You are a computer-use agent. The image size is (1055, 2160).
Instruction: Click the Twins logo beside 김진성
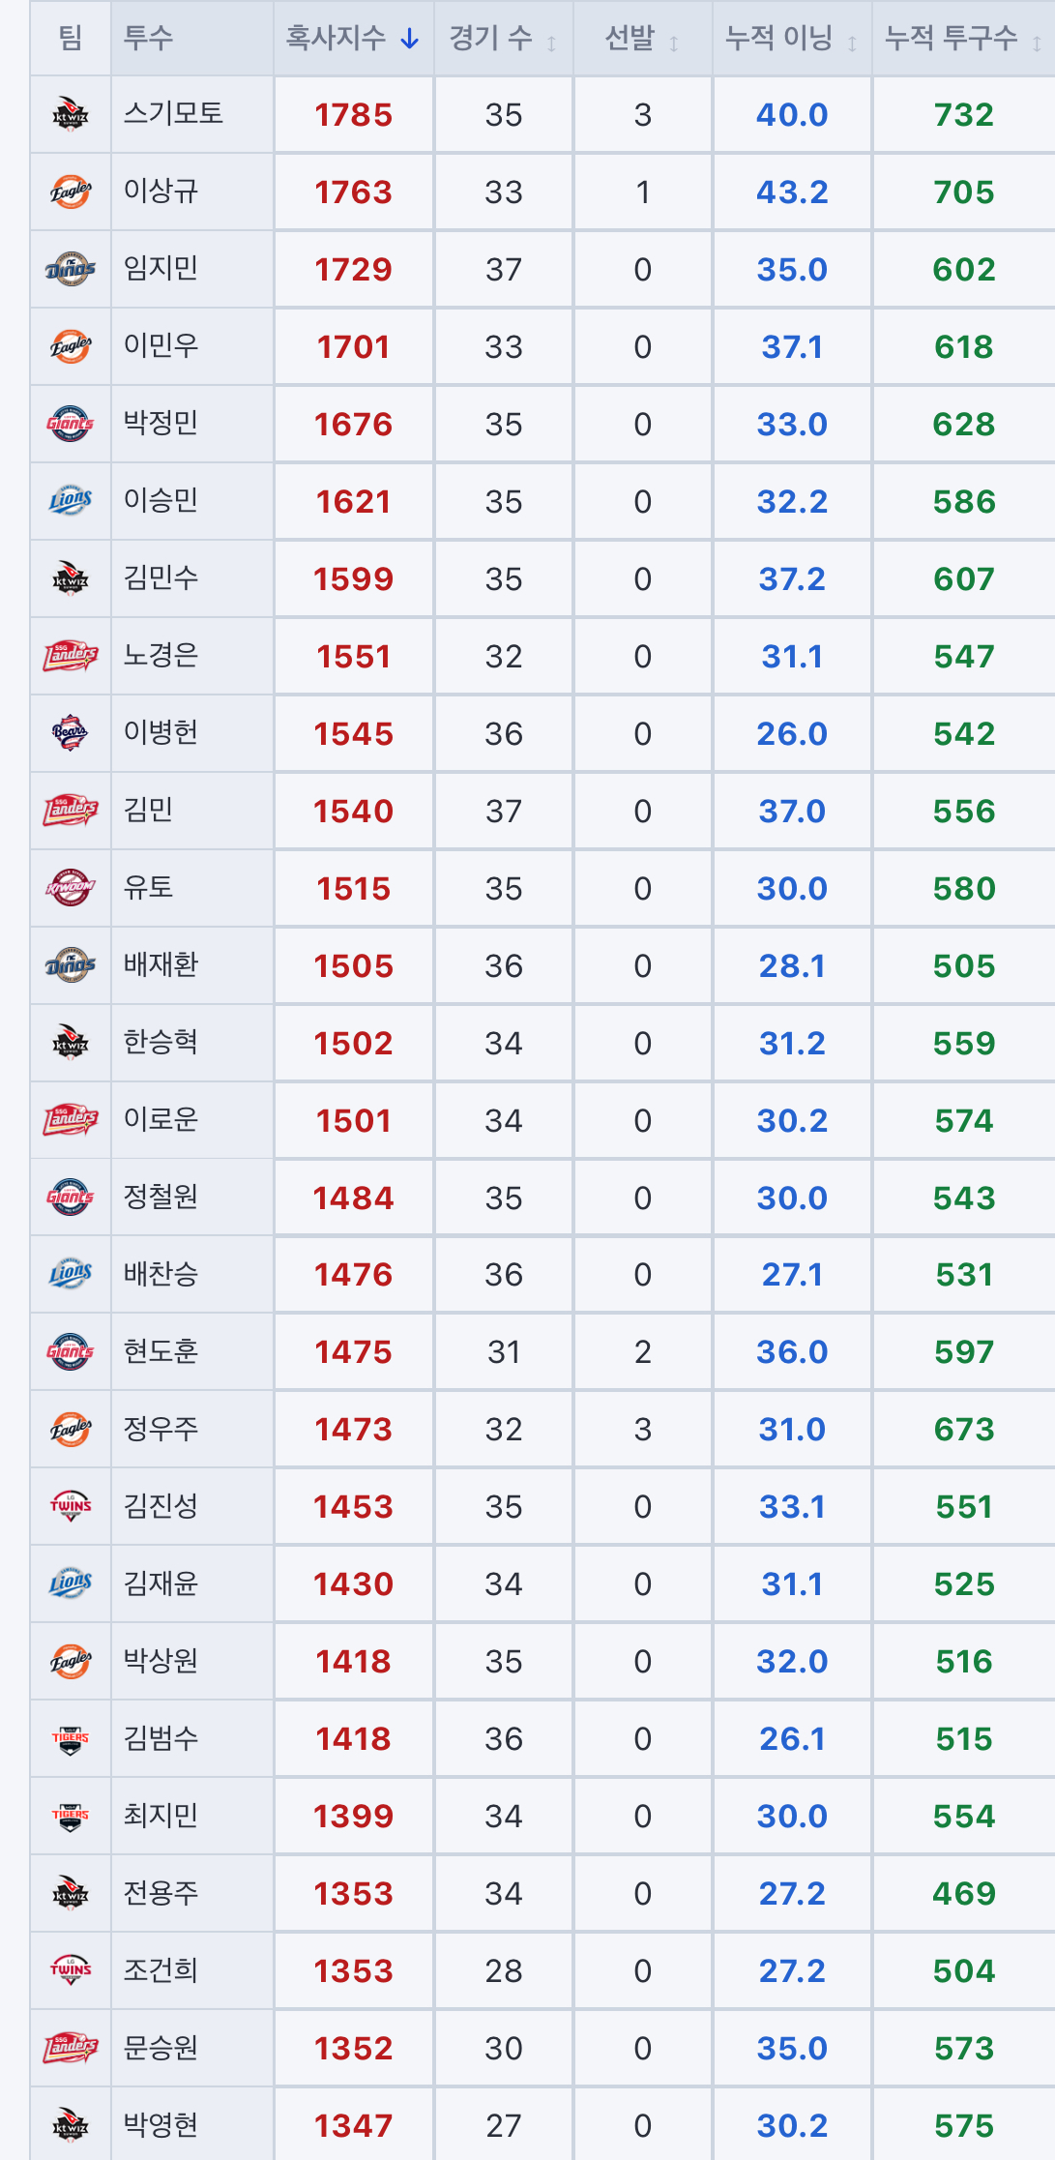pos(71,1506)
